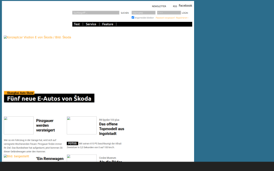Open the Test menu item
The image size is (274, 171).
click(77, 24)
